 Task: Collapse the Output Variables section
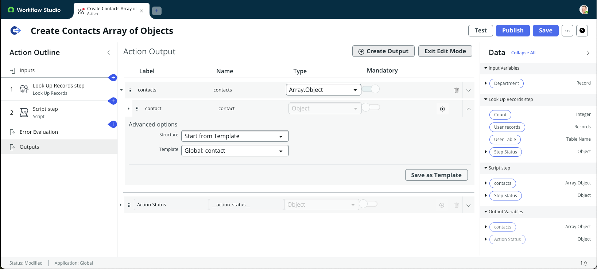click(486, 211)
